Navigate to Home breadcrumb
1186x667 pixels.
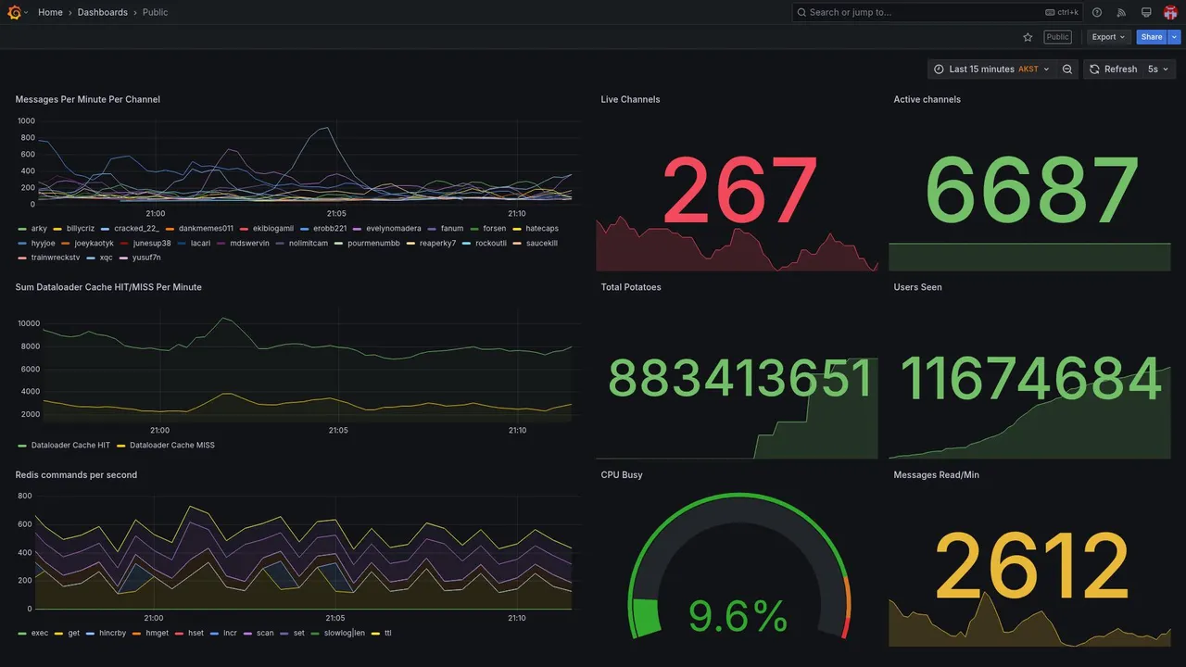[x=50, y=12]
